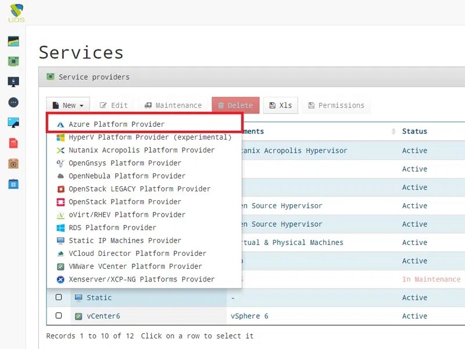Choose Xenserver/XCP-NG Platforms Provider
Image resolution: width=465 pixels, height=349 pixels.
pyautogui.click(x=144, y=279)
